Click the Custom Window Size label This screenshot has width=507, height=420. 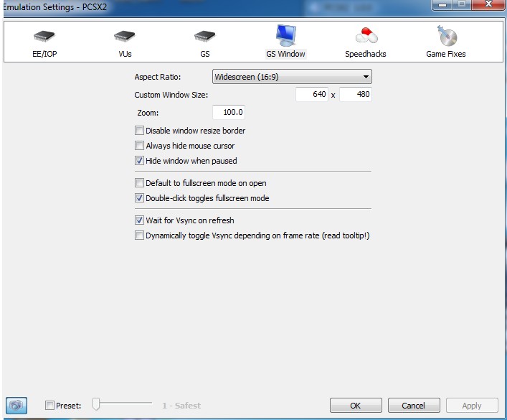[x=171, y=95]
